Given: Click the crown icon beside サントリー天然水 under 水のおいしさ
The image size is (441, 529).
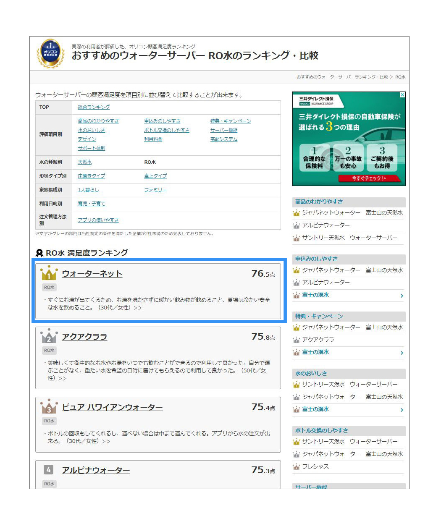Looking at the screenshot, I should point(297,384).
